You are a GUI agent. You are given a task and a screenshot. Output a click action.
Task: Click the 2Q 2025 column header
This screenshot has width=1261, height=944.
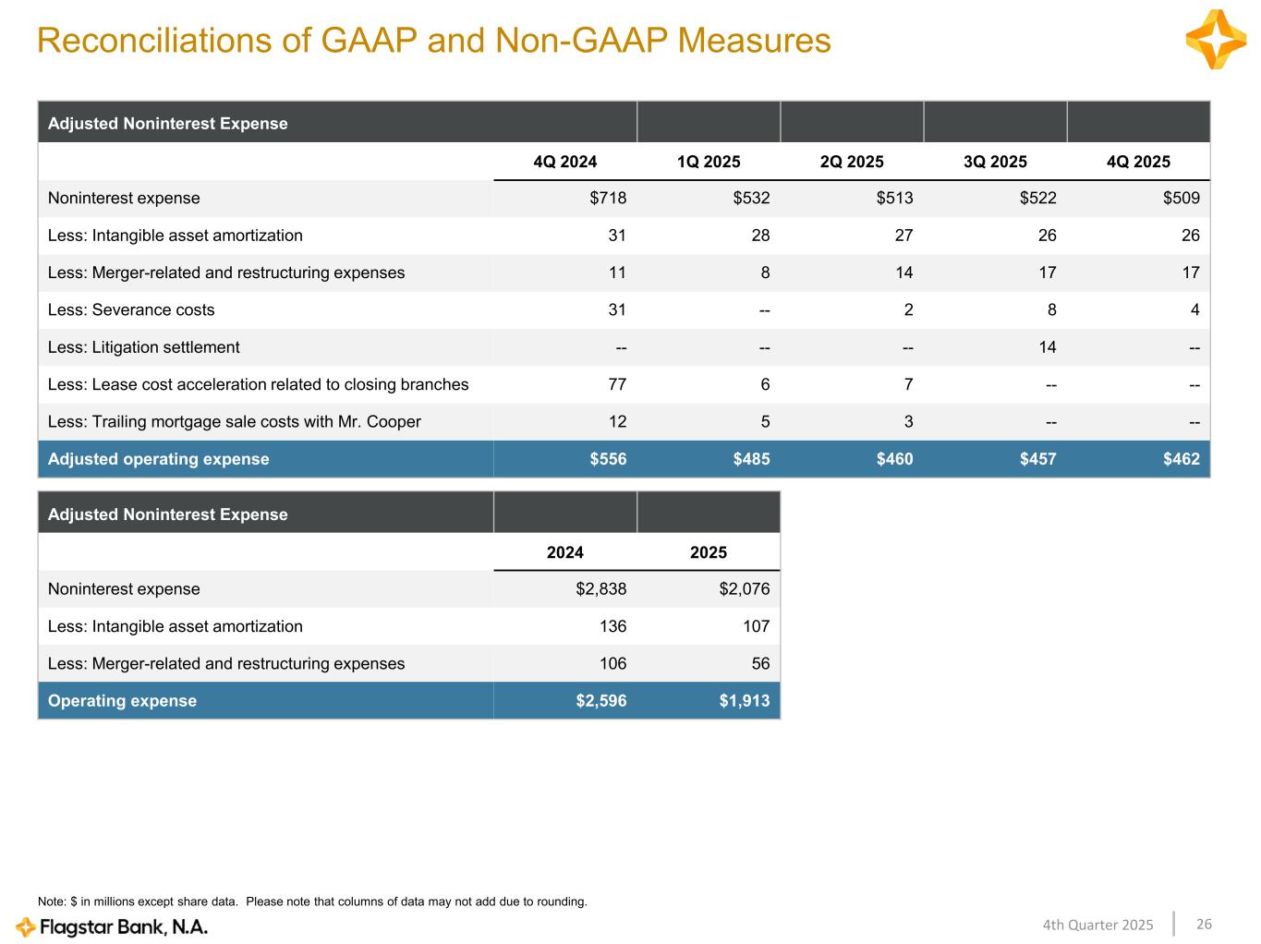[x=851, y=162]
